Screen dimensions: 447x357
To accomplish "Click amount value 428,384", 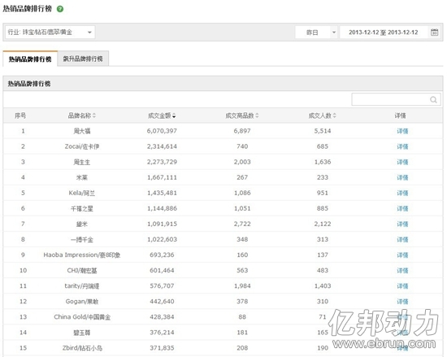I will coord(162,317).
